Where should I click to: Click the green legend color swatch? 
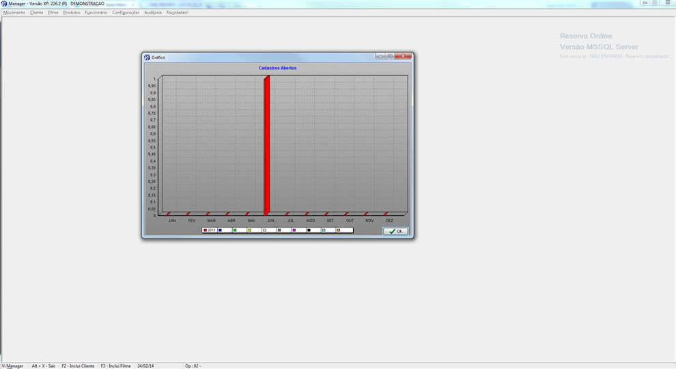(x=235, y=230)
